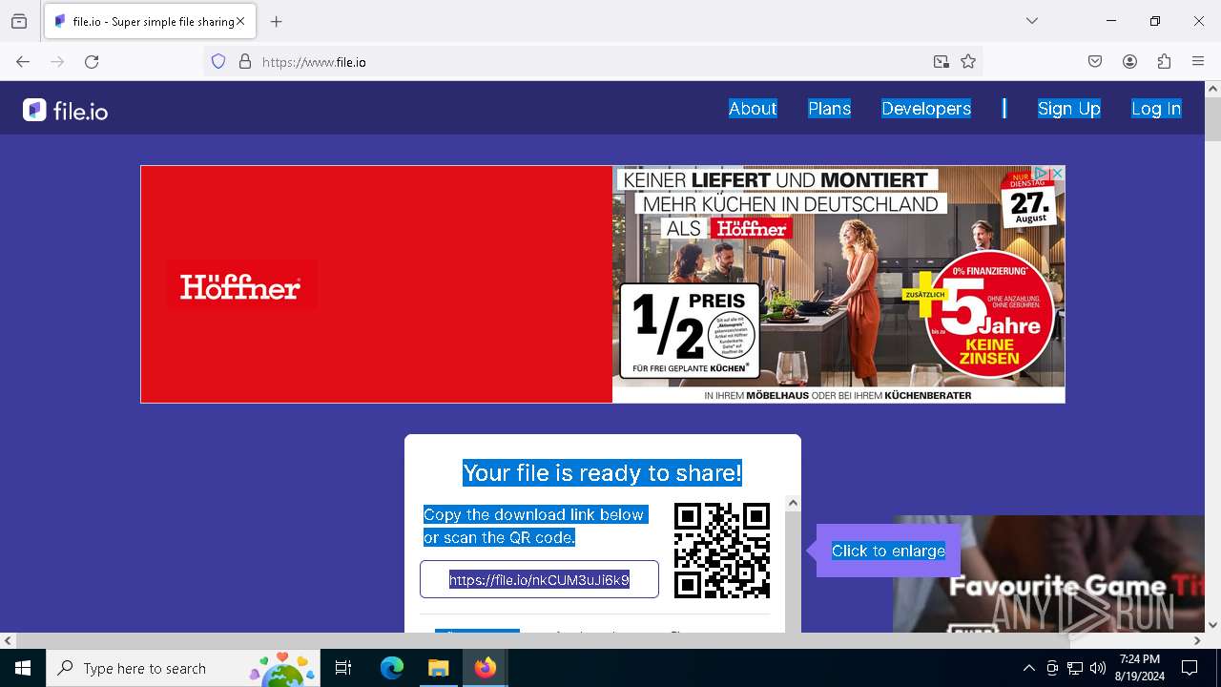Image resolution: width=1221 pixels, height=687 pixels.
Task: Click the taskbar search box
Action: 183,668
